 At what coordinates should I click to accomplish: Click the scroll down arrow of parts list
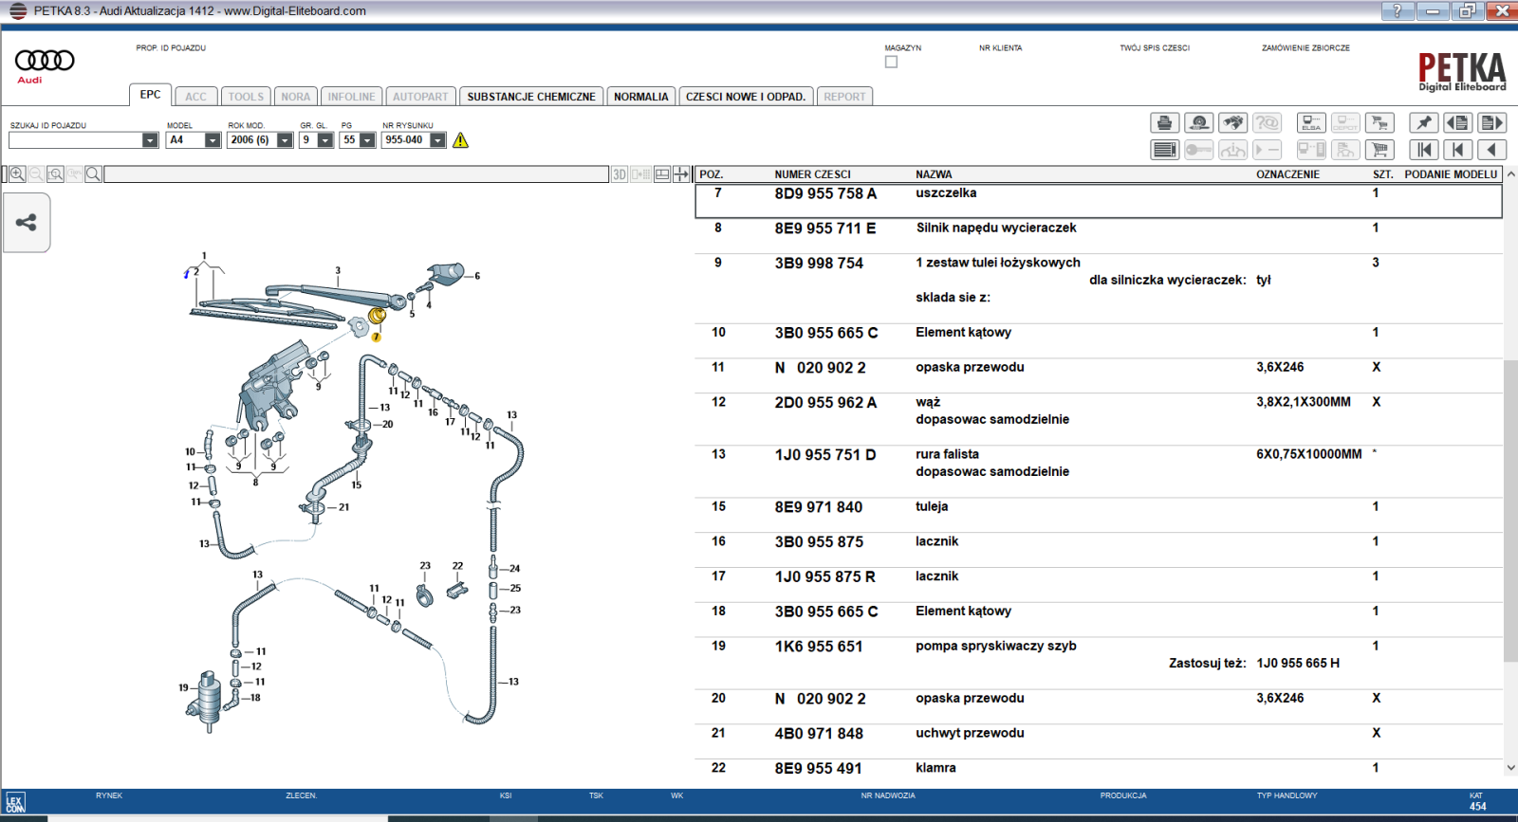1510,768
